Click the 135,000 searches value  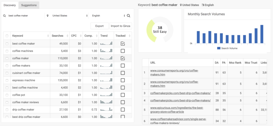63,80
